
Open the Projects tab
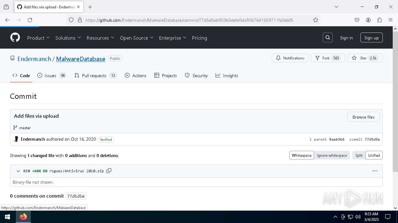(165, 76)
